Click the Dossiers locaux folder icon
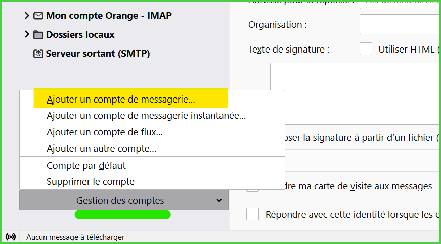This screenshot has width=441, height=244. (x=38, y=35)
